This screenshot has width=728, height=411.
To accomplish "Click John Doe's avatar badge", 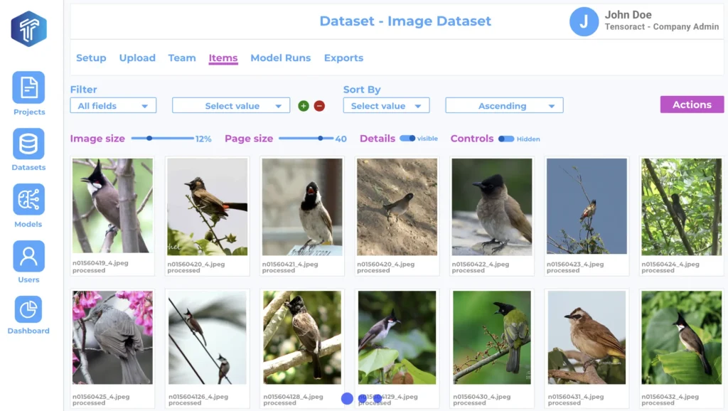I will pyautogui.click(x=584, y=22).
